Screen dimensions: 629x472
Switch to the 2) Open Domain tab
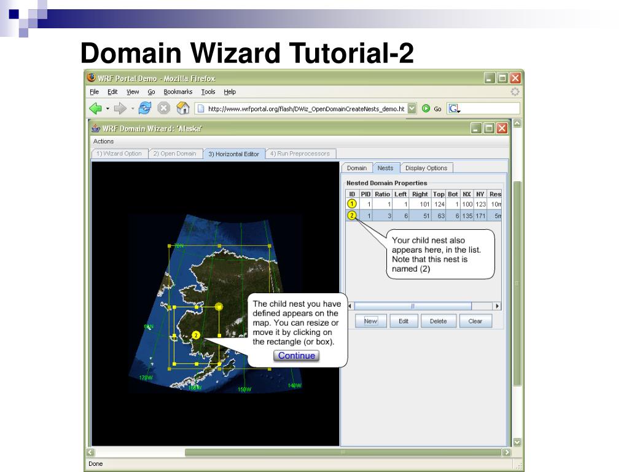[x=175, y=154]
